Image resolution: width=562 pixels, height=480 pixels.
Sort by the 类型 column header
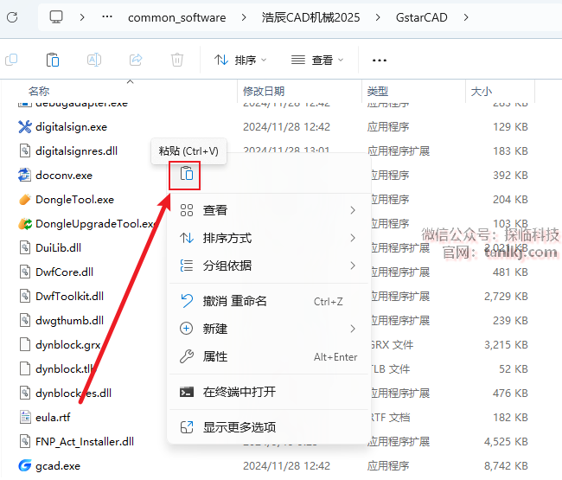pyautogui.click(x=378, y=91)
